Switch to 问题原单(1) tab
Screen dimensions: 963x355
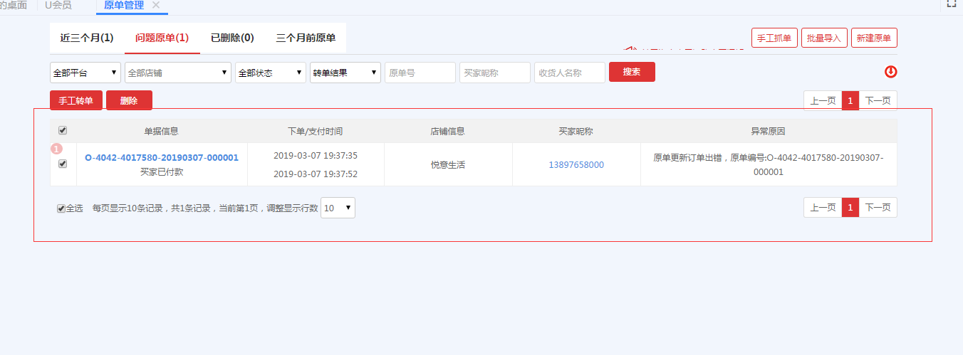coord(162,38)
